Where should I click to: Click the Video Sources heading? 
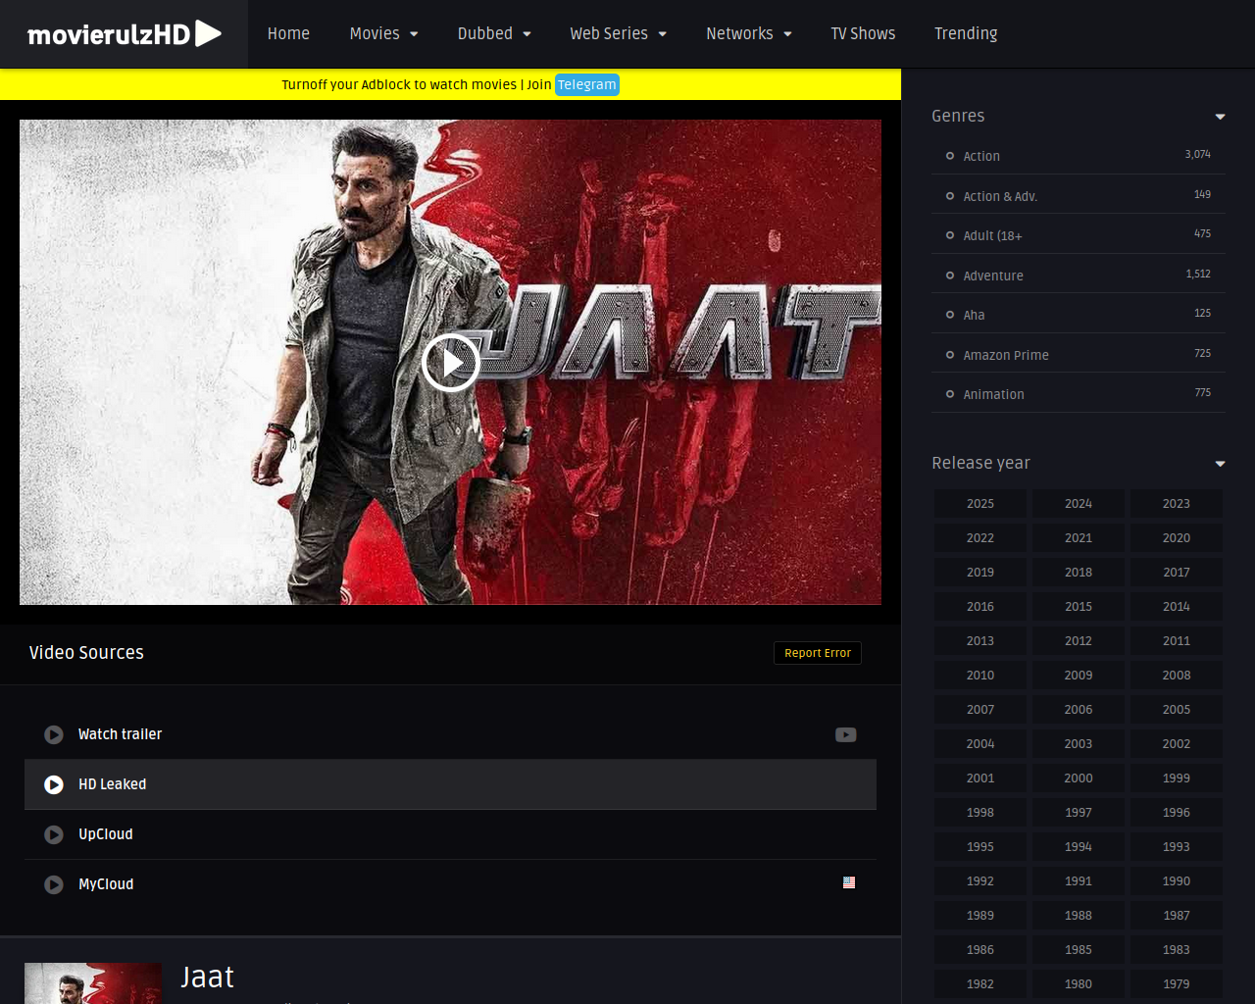click(x=86, y=653)
